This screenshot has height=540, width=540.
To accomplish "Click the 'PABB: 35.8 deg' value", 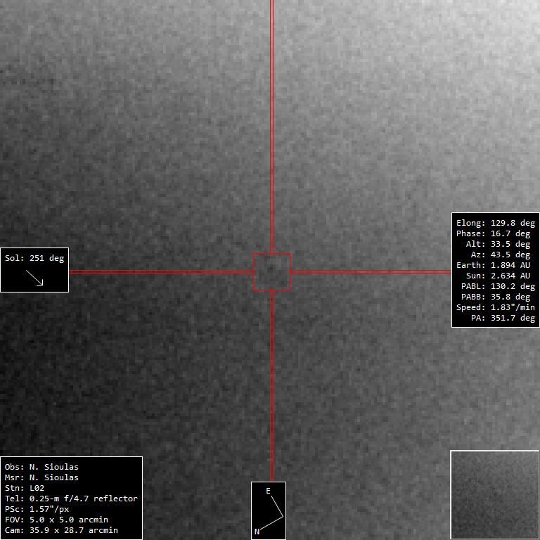I will tap(496, 297).
